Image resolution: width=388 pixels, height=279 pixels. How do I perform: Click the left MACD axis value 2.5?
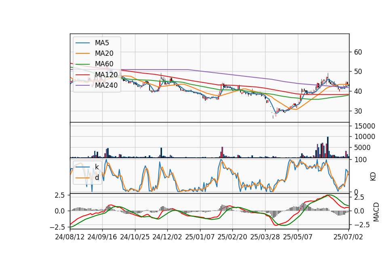pos(60,195)
